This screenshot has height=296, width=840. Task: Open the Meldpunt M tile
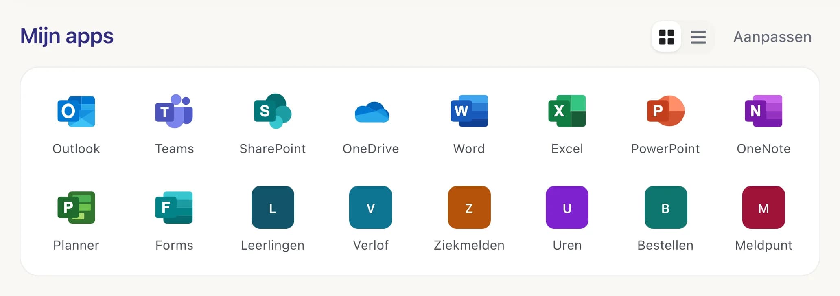[763, 207]
